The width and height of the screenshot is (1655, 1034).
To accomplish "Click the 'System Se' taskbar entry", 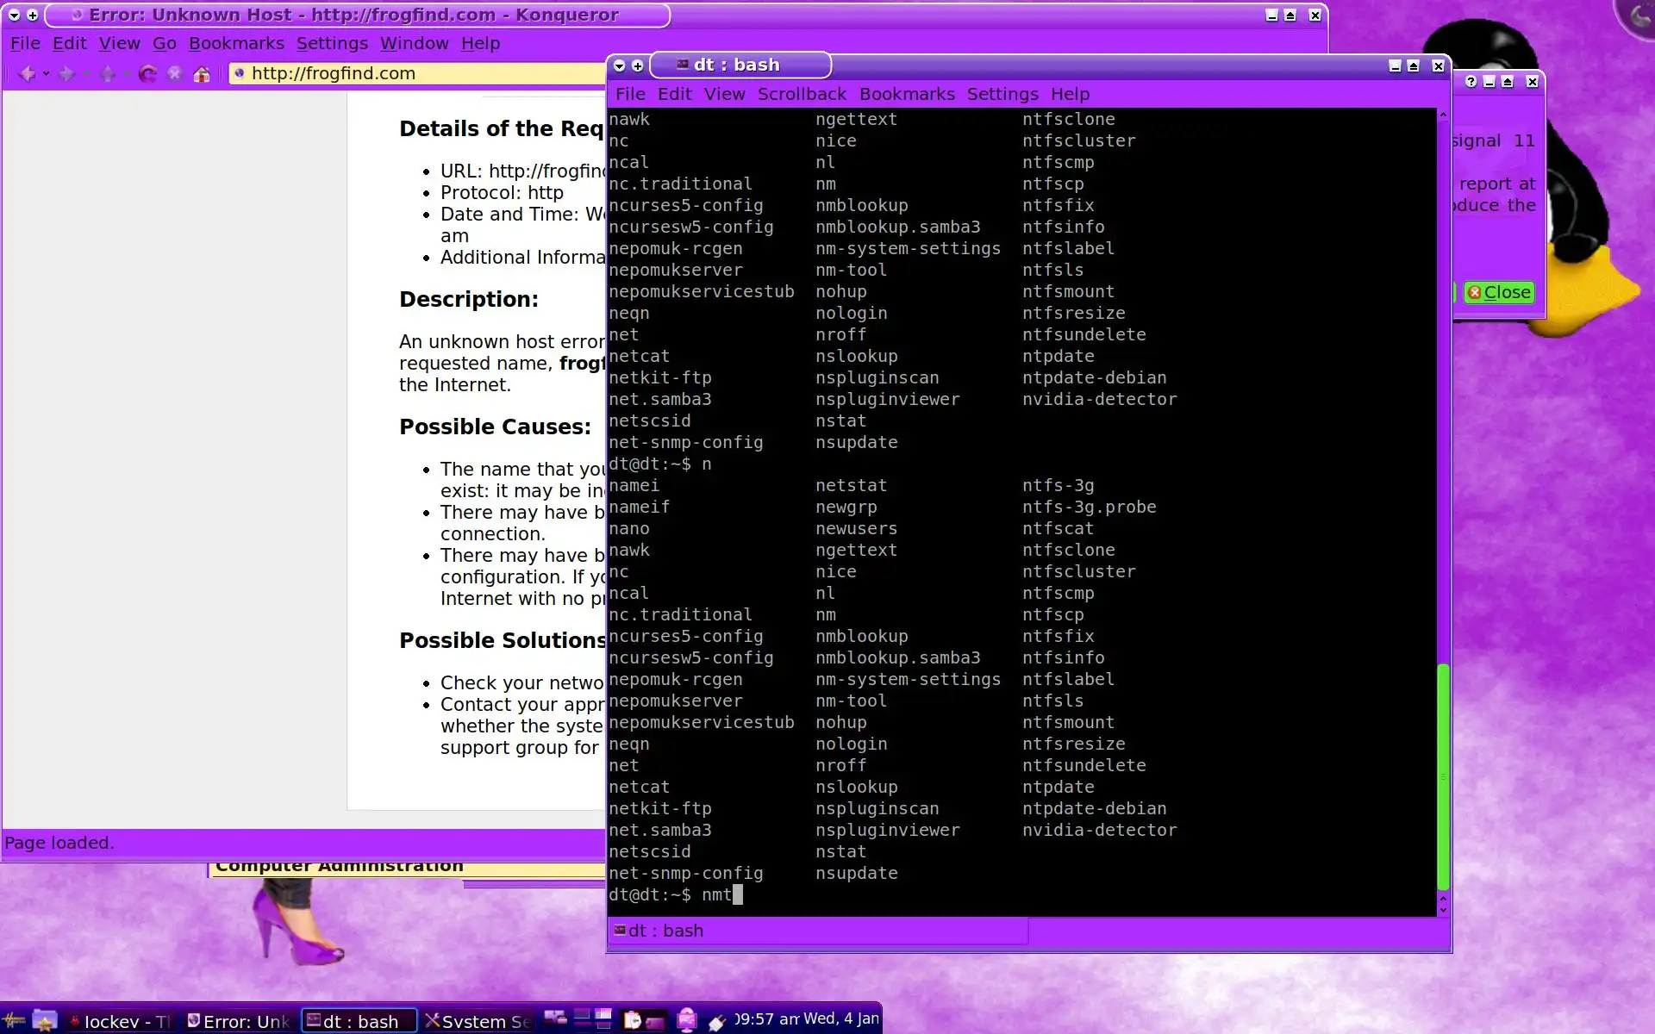I will pyautogui.click(x=478, y=1021).
